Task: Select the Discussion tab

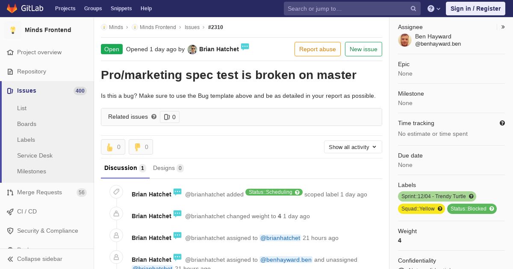Action: tap(125, 168)
